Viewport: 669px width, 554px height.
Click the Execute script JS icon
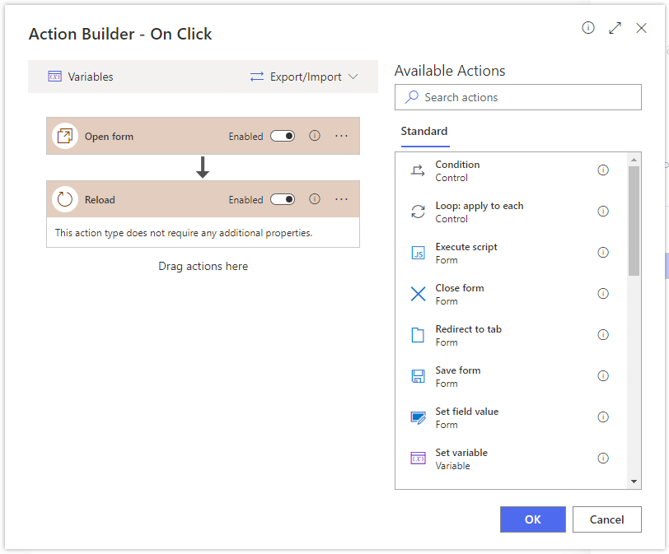(418, 253)
